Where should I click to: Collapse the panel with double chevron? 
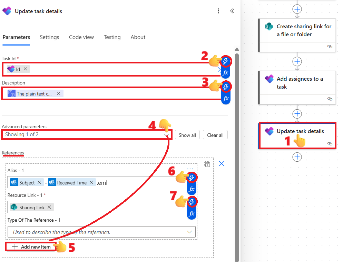tap(232, 11)
